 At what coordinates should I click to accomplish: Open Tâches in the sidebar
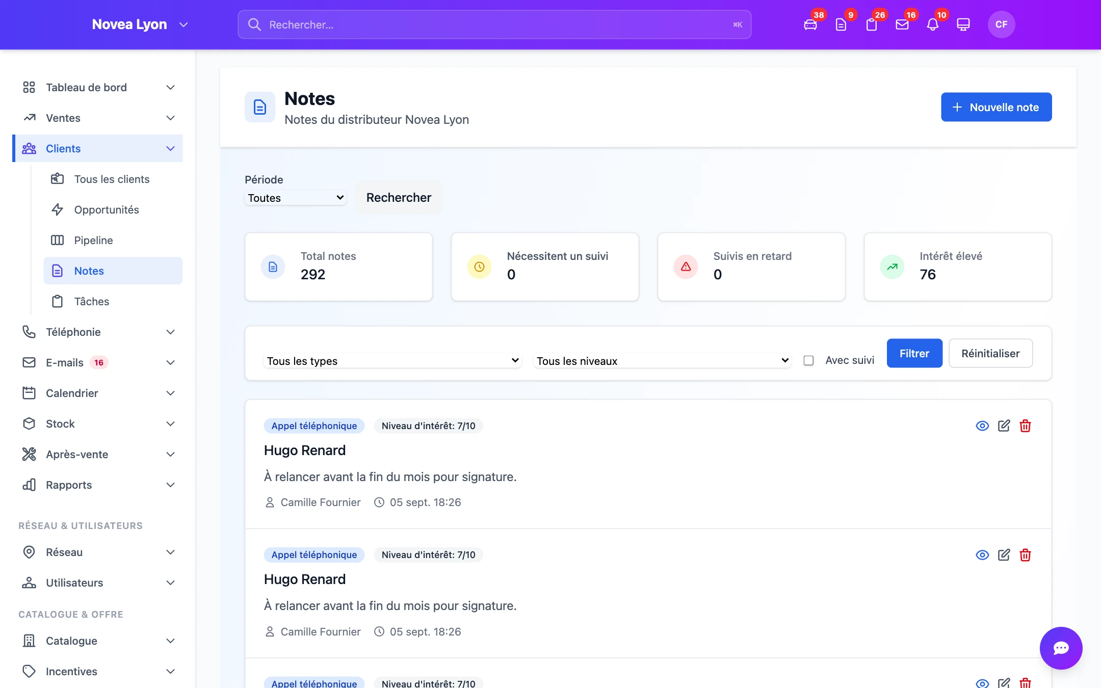click(x=113, y=301)
